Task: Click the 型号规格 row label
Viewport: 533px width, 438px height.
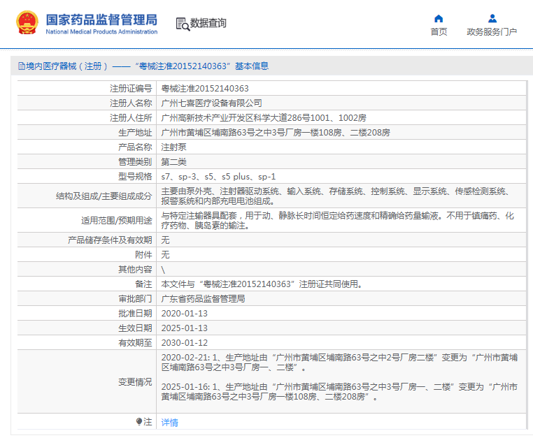Action: 135,177
